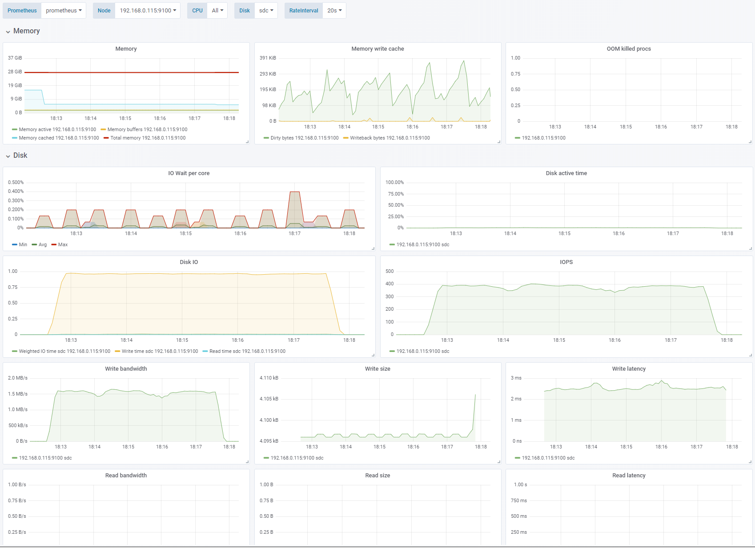Click the resize handle of Write latency panel
The image size is (755, 548).
tap(750, 462)
